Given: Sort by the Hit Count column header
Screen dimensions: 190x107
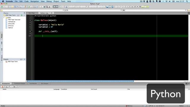Looking at the screenshot, I should tap(94, 89).
